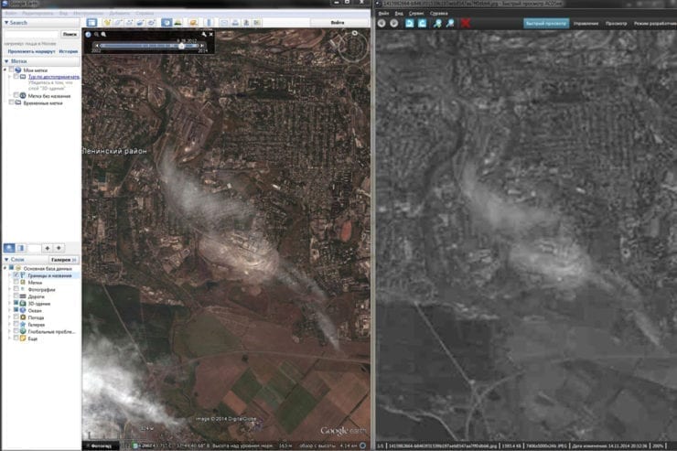Click the Save Image toolbar icon
Viewport: 677px width, 451px height.
tap(246, 23)
